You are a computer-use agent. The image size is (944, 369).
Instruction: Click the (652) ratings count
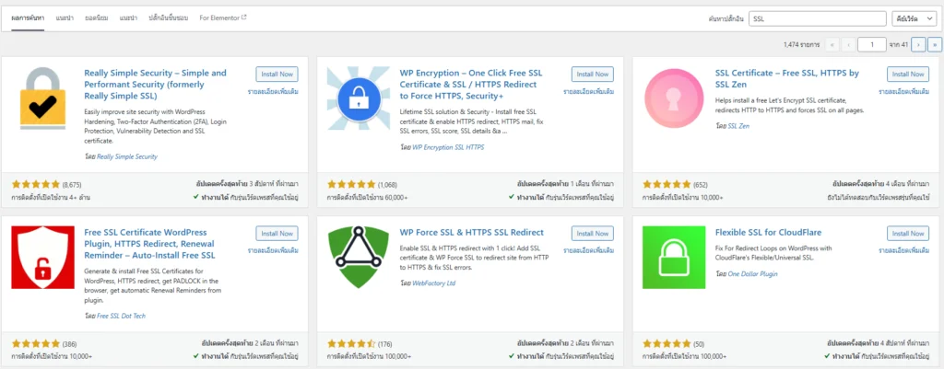[x=701, y=184]
